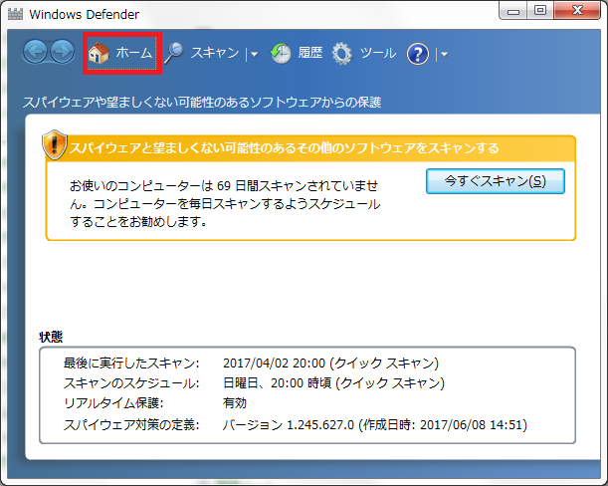Click the forward navigation arrow
Screen dimensions: 608x486
tap(63, 52)
